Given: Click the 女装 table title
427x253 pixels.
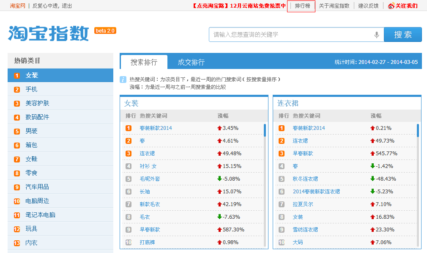Looking at the screenshot, I should pos(131,103).
